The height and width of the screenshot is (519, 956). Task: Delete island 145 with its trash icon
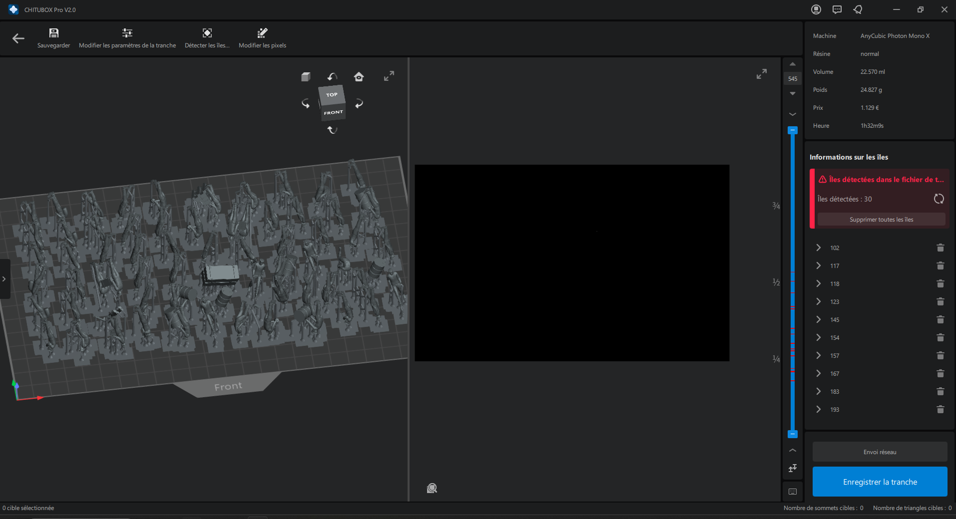(941, 319)
